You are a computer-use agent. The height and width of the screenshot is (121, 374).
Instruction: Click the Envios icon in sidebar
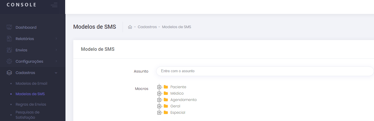coord(9,50)
